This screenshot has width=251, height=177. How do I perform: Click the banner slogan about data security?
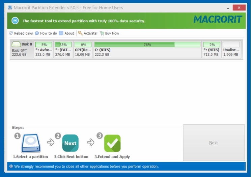pos(84,21)
